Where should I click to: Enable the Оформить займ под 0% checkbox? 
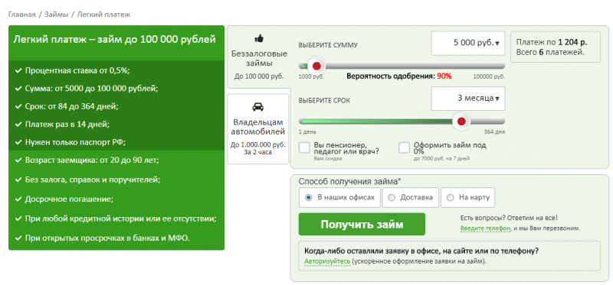405,147
